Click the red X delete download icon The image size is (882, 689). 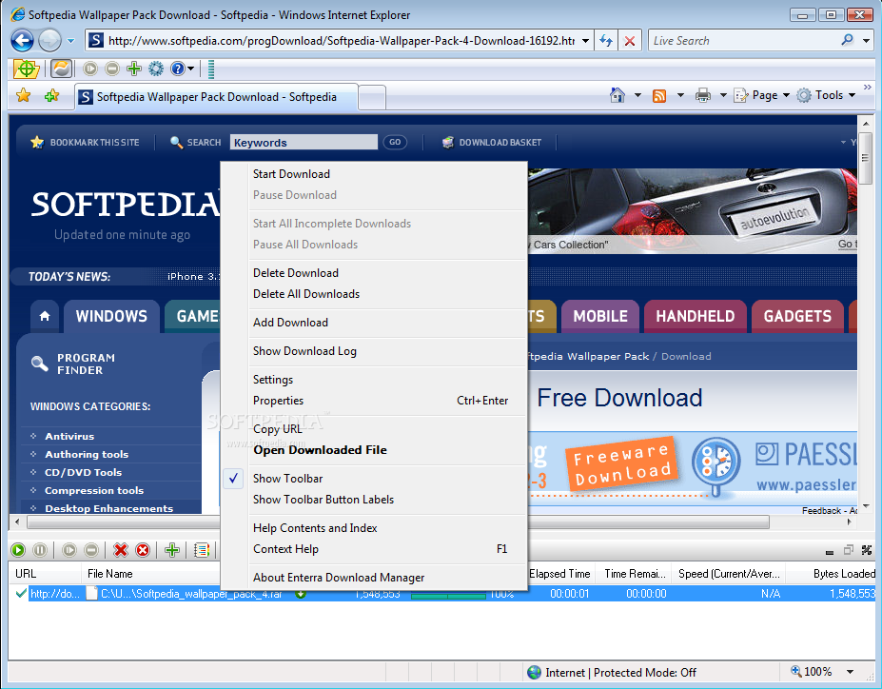121,550
